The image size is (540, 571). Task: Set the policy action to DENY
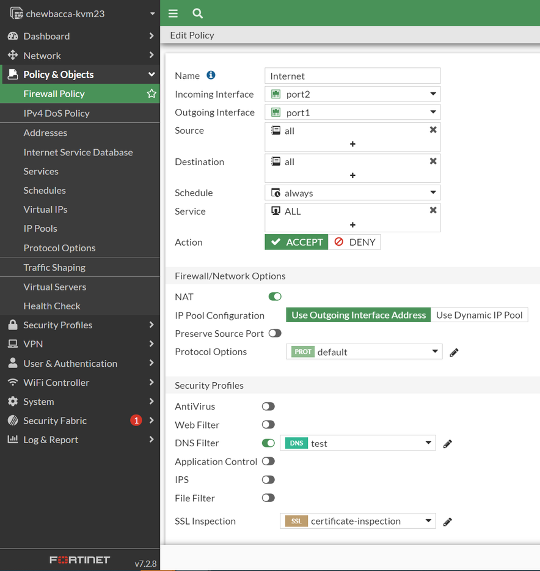(354, 242)
